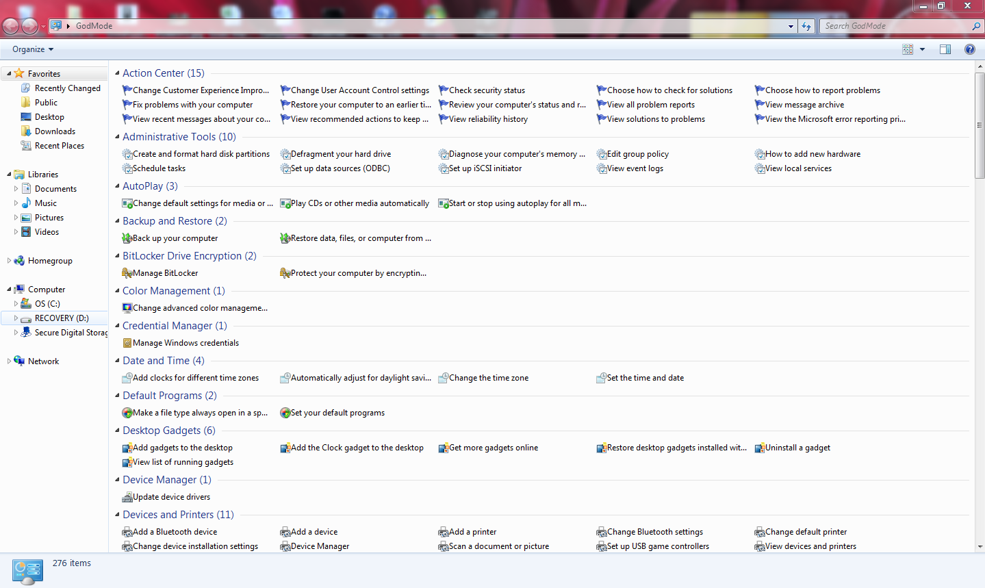Click the Manage Windows credentials icon

tap(127, 343)
